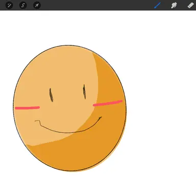
Task: Choose the Brush tool
Action: [x=158, y=5]
